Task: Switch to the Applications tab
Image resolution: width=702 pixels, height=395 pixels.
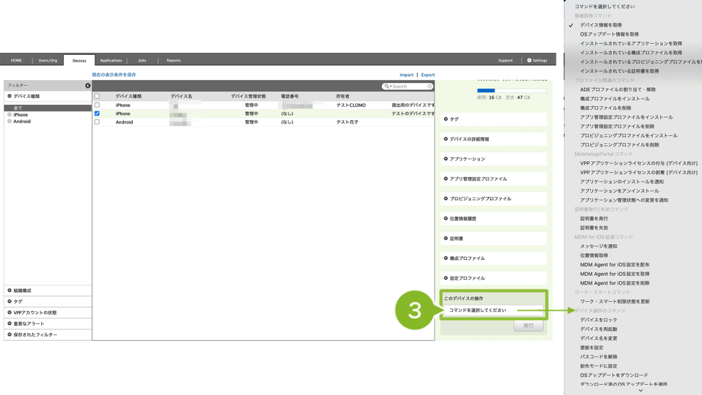Action: (110, 60)
